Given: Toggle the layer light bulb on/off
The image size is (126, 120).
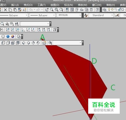Looking at the screenshot, I should [x=109, y=9].
